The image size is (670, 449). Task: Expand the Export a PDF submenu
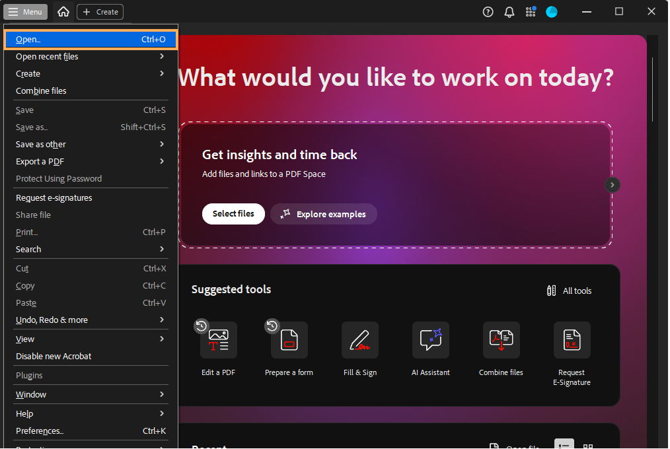point(91,162)
